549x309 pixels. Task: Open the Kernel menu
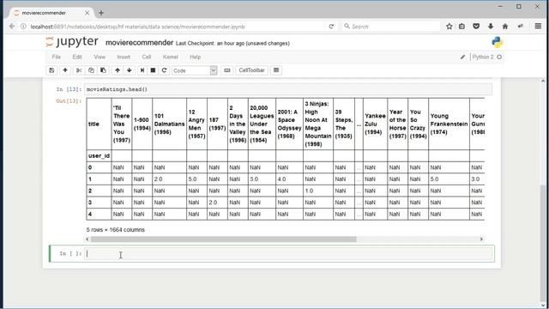tap(170, 57)
